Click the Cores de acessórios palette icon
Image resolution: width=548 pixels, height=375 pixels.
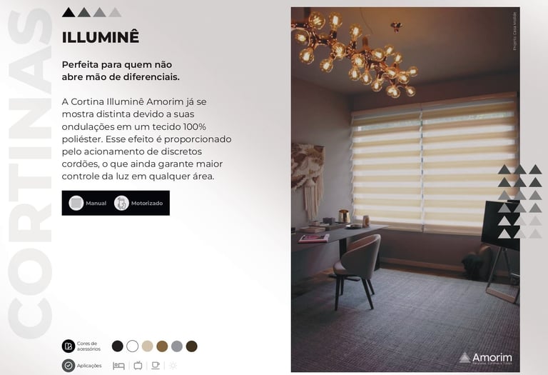pyautogui.click(x=68, y=346)
